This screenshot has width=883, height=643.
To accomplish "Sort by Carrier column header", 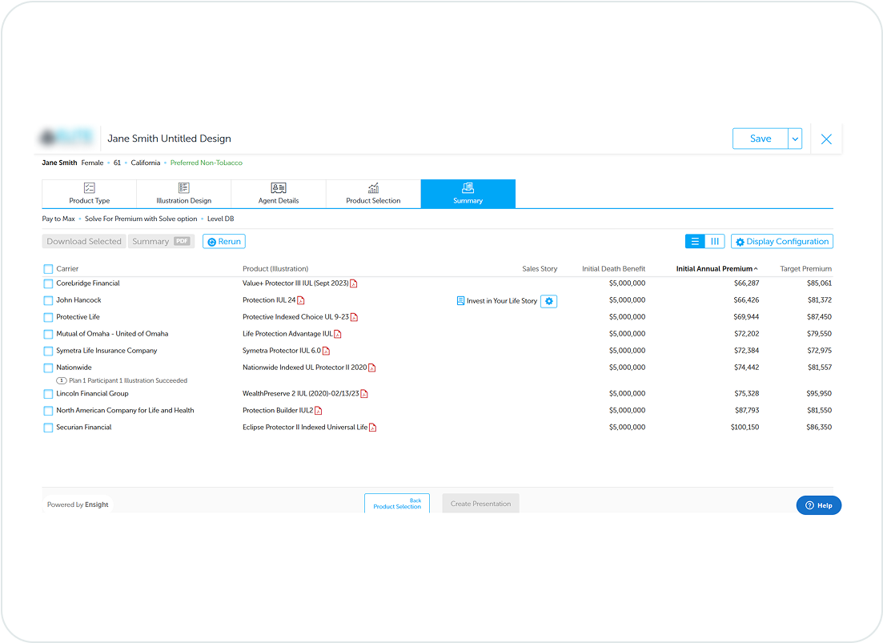I will [x=67, y=269].
